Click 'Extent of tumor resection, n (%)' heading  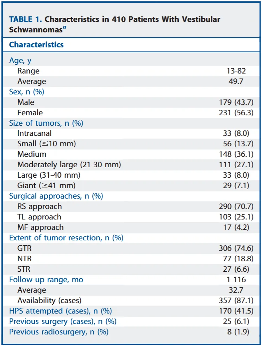[66, 238]
